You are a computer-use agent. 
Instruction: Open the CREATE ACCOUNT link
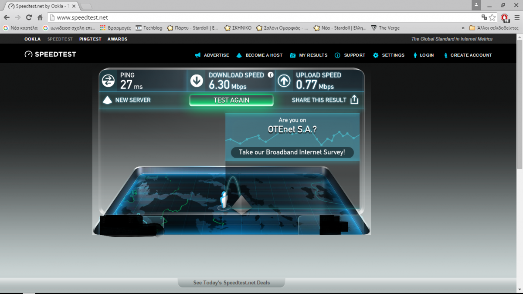click(x=471, y=55)
